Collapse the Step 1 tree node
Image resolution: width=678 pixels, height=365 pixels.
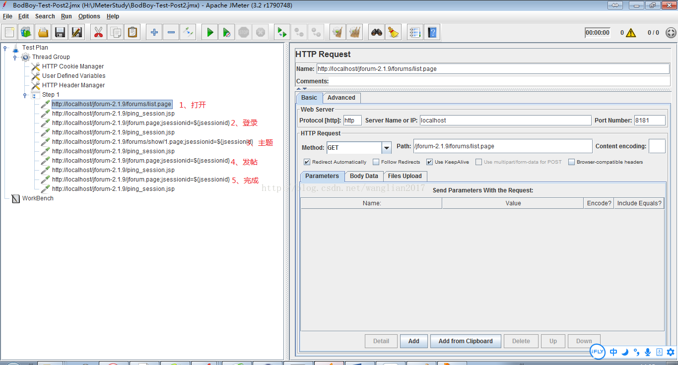[25, 95]
